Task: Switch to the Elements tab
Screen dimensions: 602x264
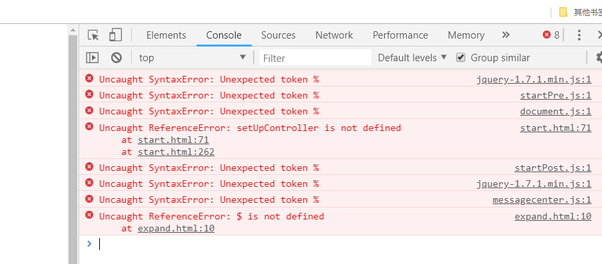Action: (166, 35)
